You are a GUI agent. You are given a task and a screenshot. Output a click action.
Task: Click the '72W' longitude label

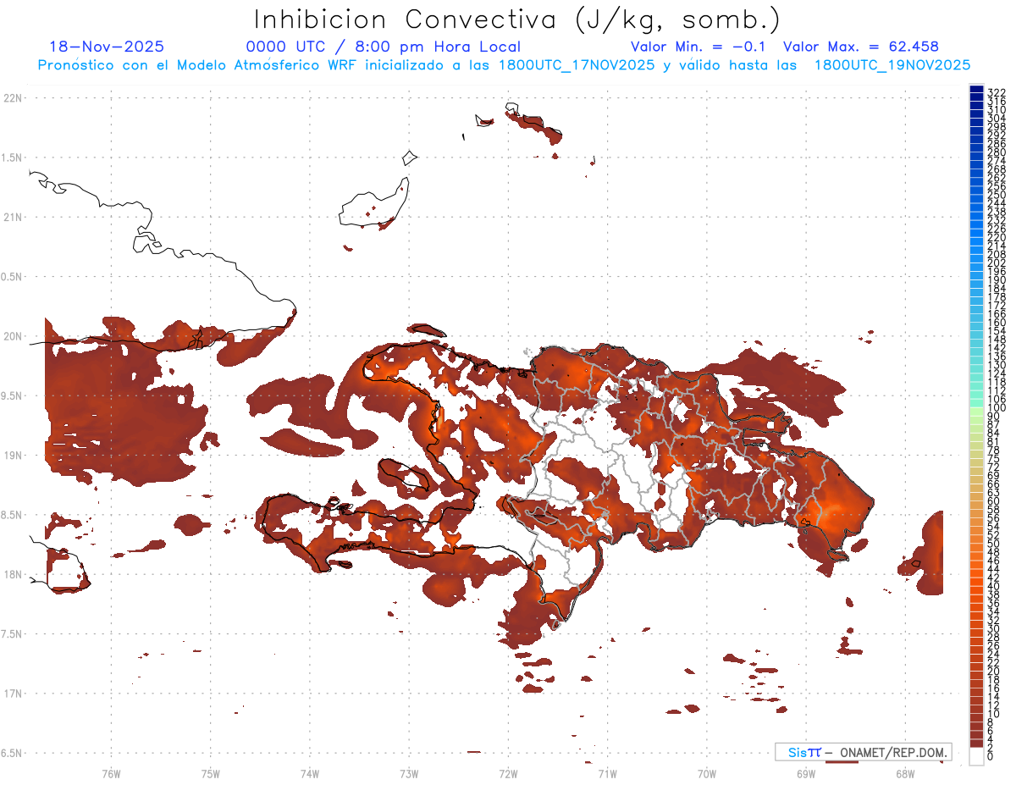(x=508, y=772)
